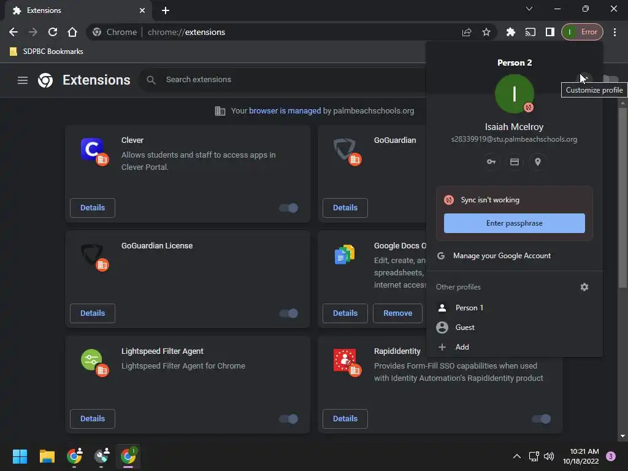Bookmark this tab with the star icon

click(x=486, y=32)
